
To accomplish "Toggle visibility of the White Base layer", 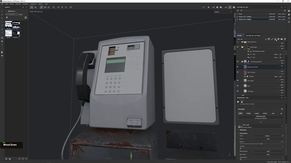I will click(237, 91).
